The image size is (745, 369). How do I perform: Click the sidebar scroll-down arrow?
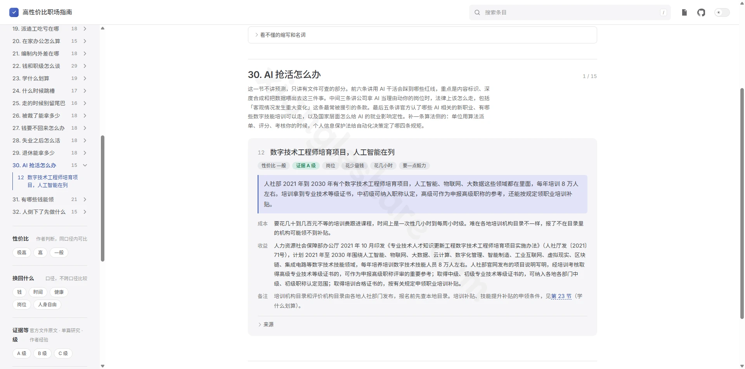point(102,366)
